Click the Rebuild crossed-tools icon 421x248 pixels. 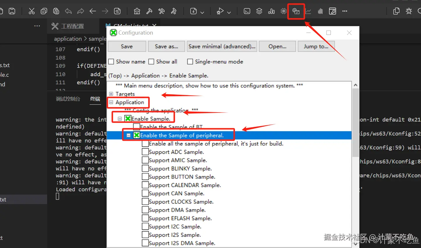161,11
